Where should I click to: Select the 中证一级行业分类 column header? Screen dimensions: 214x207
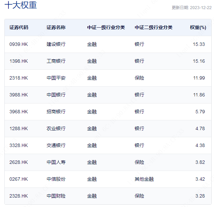coord(106,27)
